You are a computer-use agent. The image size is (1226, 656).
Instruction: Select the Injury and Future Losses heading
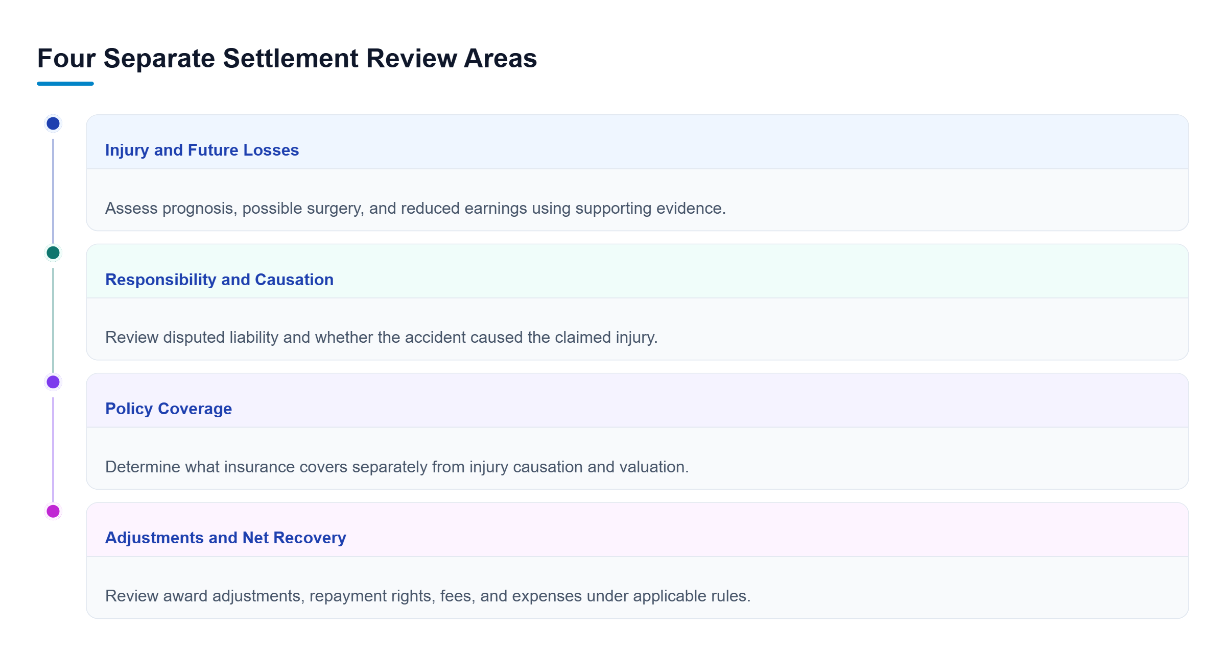[x=202, y=150]
